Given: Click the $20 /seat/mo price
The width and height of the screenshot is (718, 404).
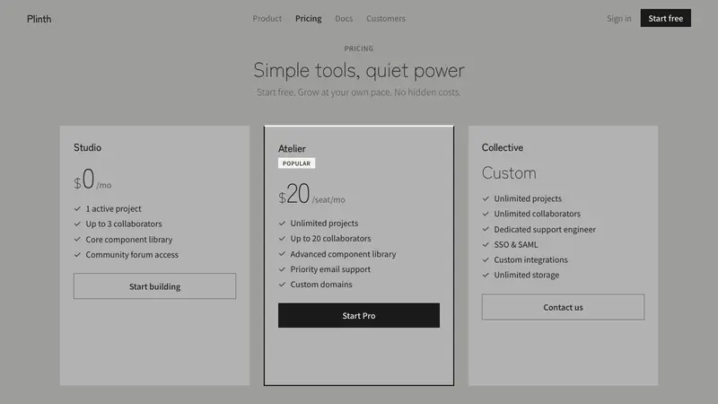Looking at the screenshot, I should (311, 194).
